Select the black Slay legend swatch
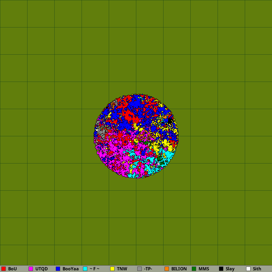The height and width of the screenshot is (272, 272). (221, 269)
